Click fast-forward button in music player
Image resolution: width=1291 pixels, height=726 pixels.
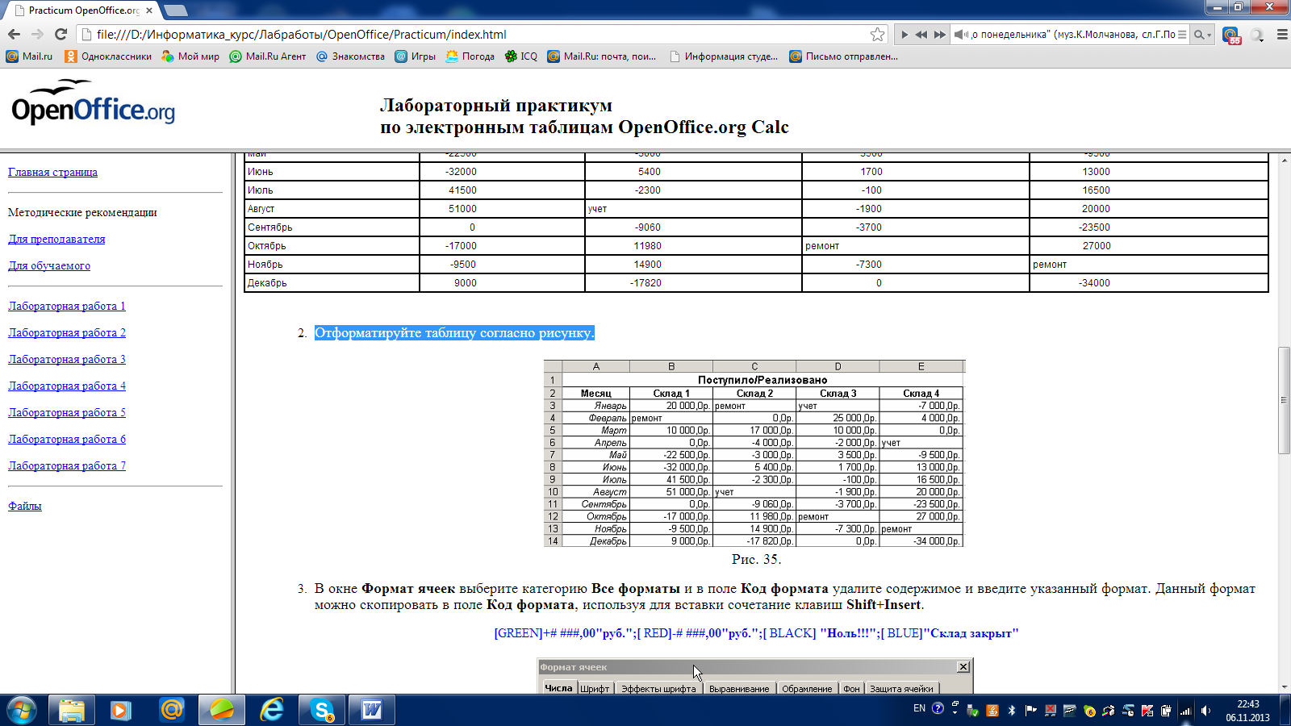tap(940, 35)
